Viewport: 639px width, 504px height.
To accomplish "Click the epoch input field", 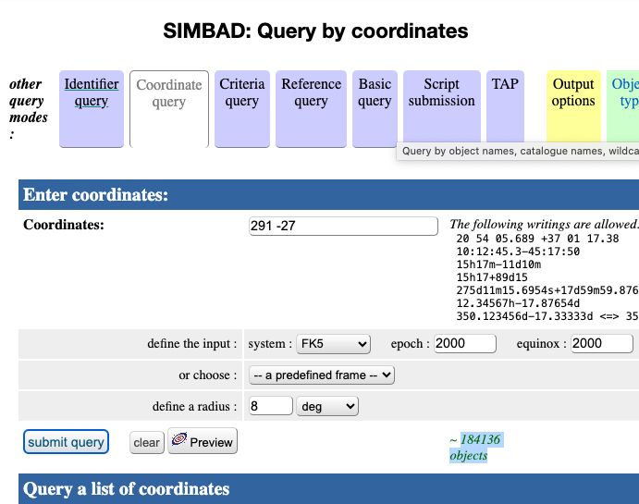I will [x=465, y=343].
